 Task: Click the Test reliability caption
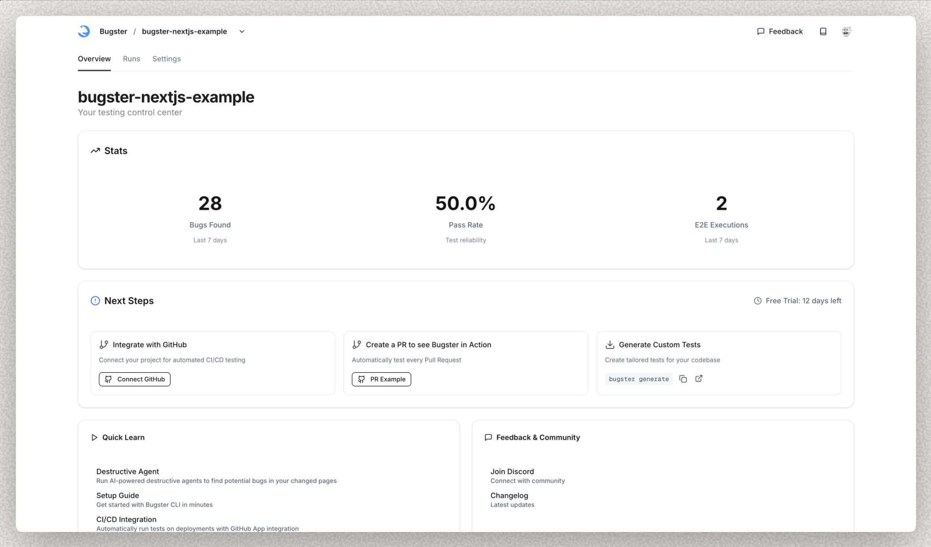[x=465, y=240]
